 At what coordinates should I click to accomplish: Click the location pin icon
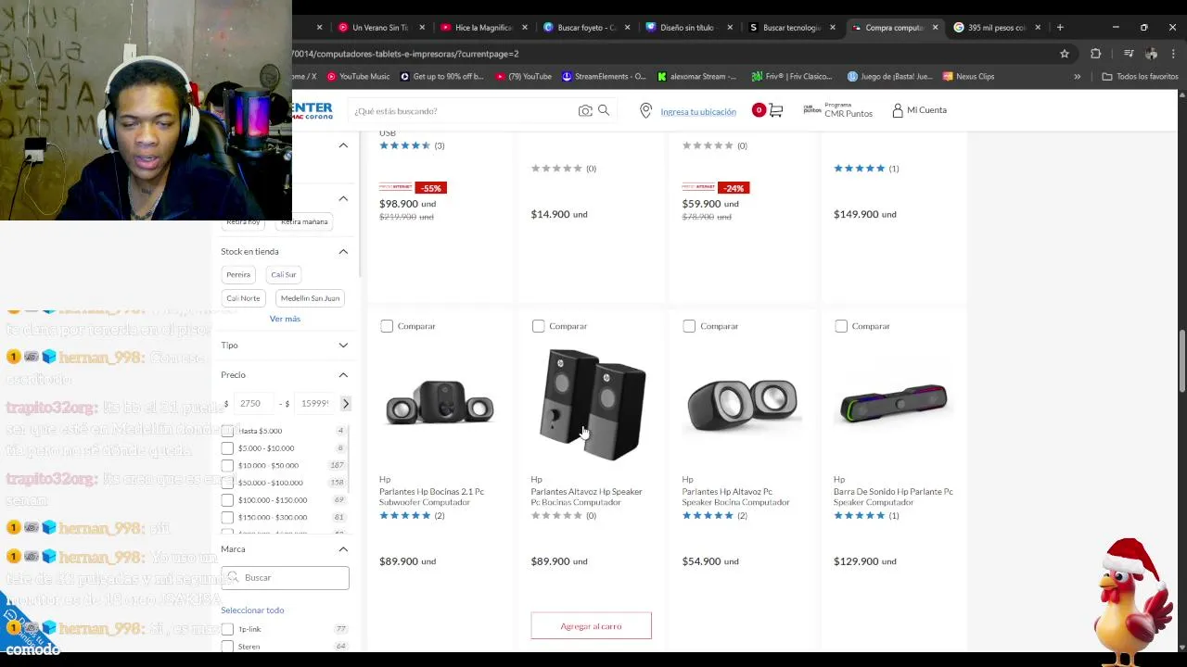(x=646, y=111)
